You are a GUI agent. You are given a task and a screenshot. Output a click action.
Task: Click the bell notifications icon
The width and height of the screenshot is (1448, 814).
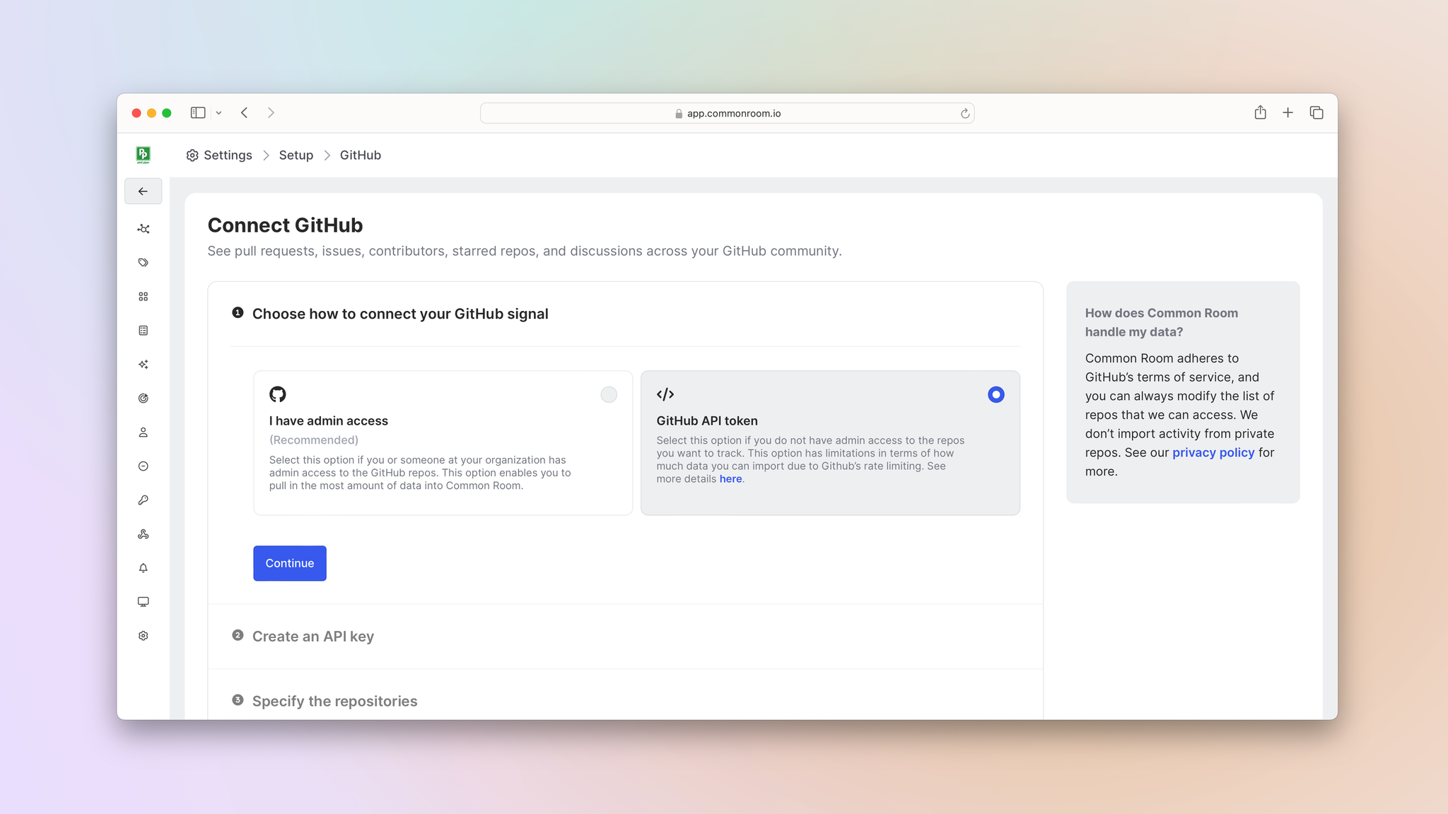[143, 568]
